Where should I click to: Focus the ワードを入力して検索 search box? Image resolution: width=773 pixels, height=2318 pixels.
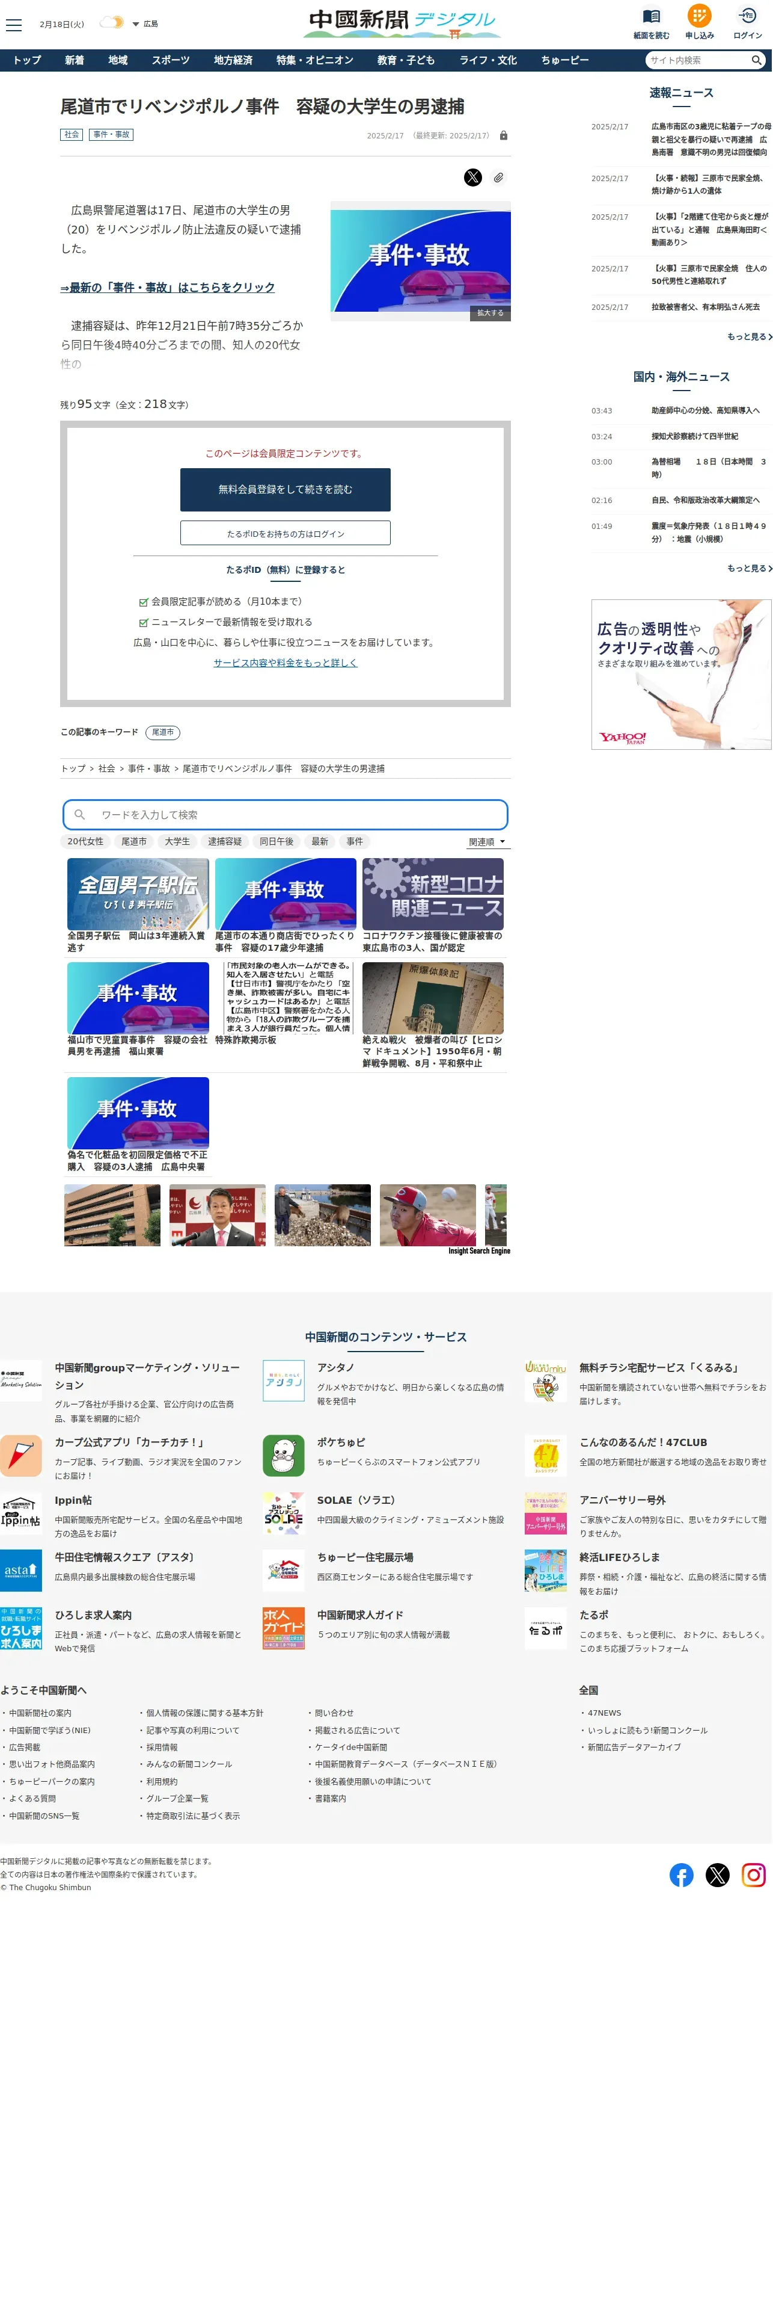[x=285, y=815]
